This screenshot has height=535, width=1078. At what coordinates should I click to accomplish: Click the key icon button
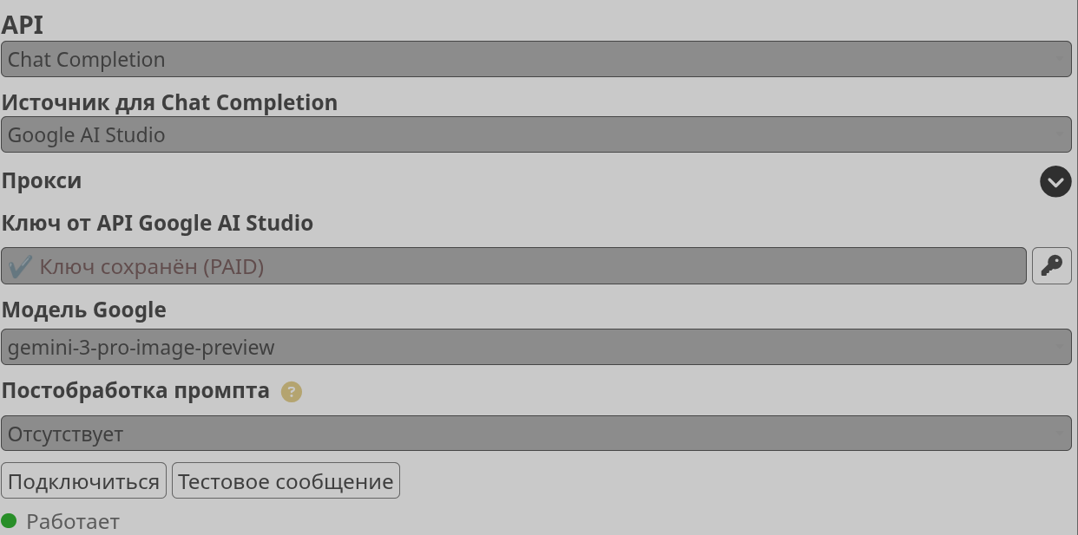tap(1051, 266)
